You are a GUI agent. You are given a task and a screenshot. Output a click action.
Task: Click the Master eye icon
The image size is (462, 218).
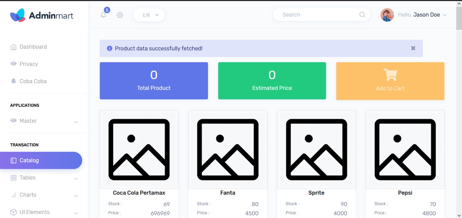pyautogui.click(x=13, y=121)
